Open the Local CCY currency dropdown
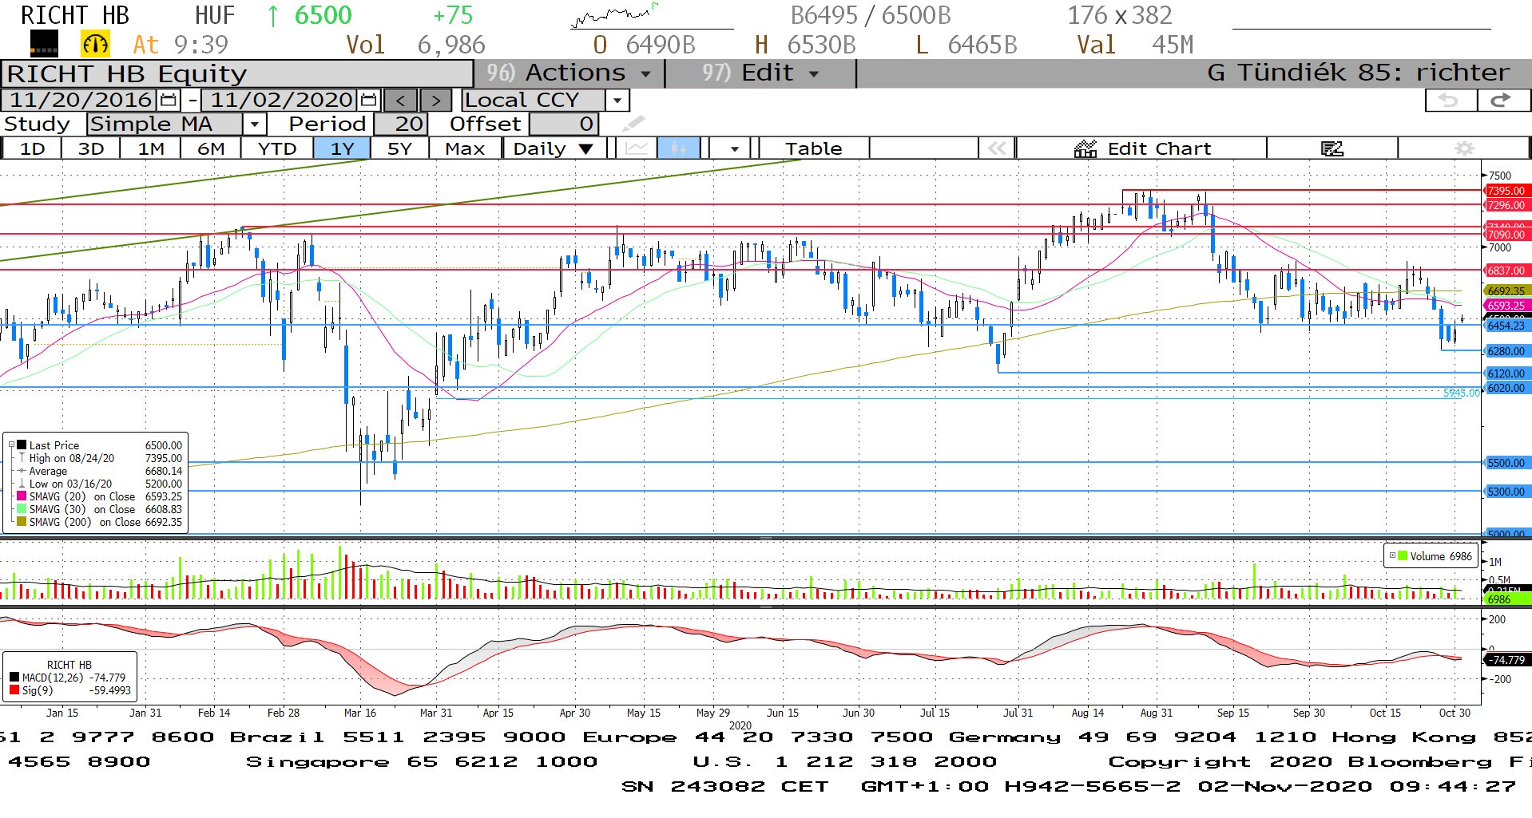This screenshot has width=1532, height=818. coord(617,101)
